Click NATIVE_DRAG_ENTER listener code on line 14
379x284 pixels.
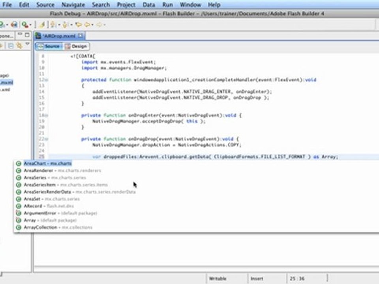pos(182,92)
